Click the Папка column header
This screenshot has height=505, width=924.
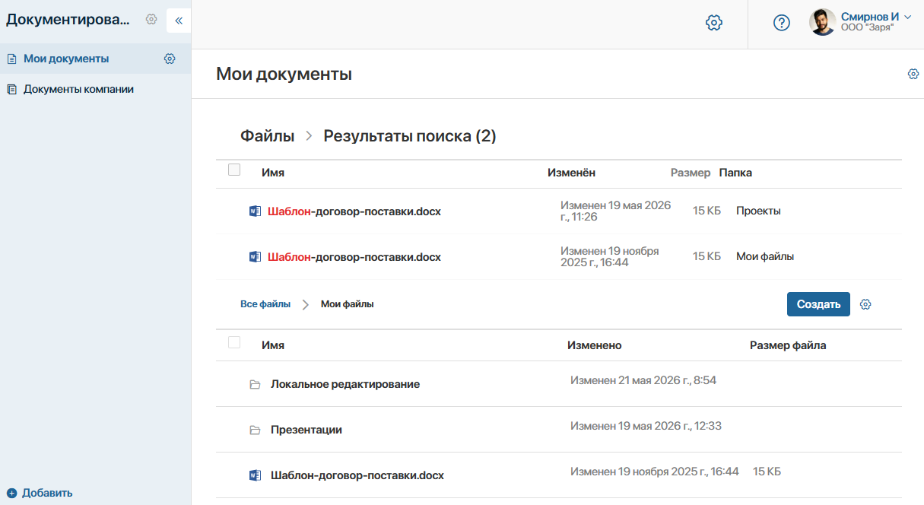735,173
